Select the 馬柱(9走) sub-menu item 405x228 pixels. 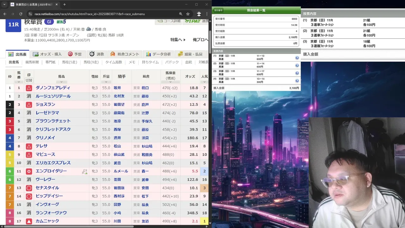[x=91, y=62]
